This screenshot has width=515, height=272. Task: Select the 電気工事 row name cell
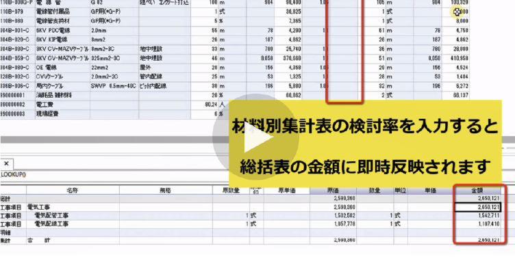pos(73,207)
